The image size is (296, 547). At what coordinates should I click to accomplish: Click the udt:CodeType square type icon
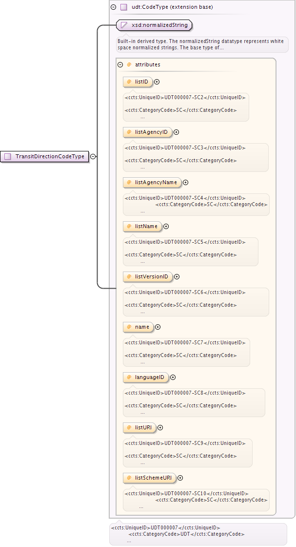[124, 7]
